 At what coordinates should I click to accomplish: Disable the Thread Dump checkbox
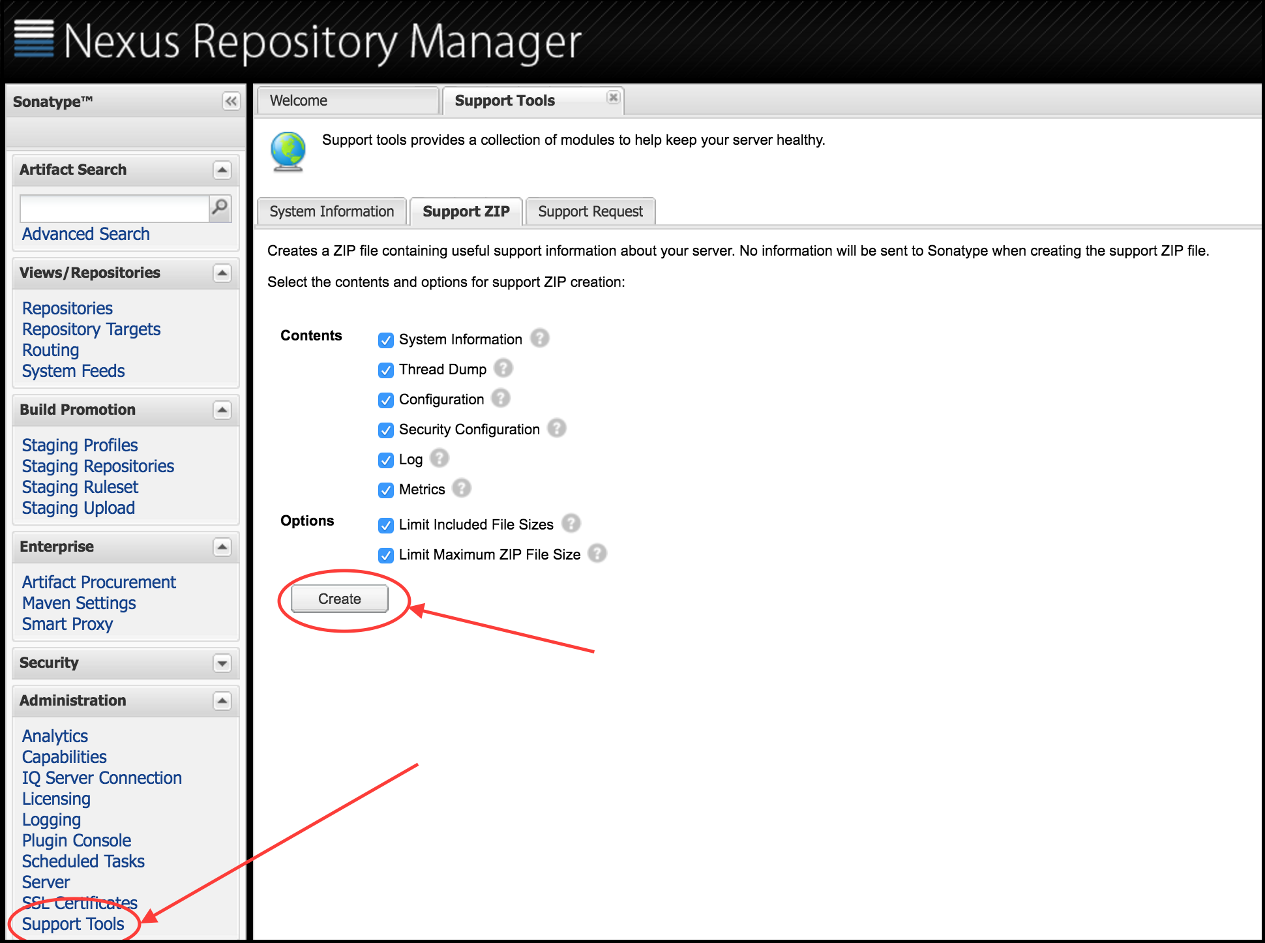point(387,368)
